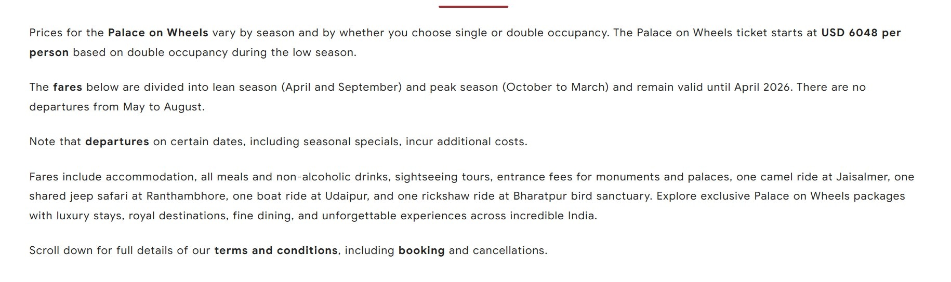Click the '(April and September)' lean season text
The width and height of the screenshot is (951, 282).
click(x=341, y=87)
